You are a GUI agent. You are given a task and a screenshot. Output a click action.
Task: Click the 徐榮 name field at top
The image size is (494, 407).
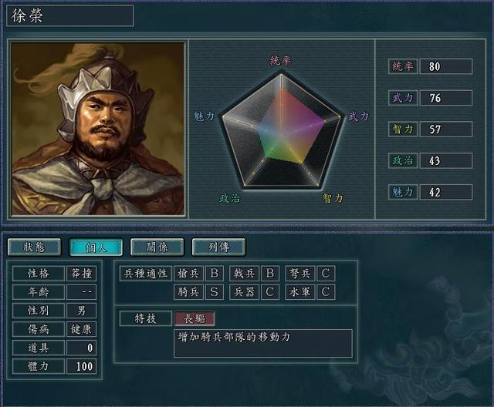pos(70,15)
